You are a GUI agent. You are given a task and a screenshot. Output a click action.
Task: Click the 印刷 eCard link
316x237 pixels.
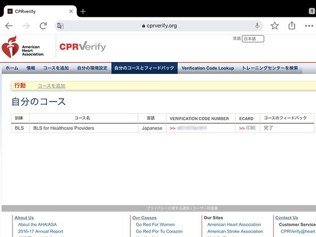tap(251, 128)
